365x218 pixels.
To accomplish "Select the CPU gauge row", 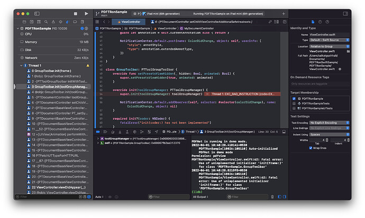I will tap(54, 34).
